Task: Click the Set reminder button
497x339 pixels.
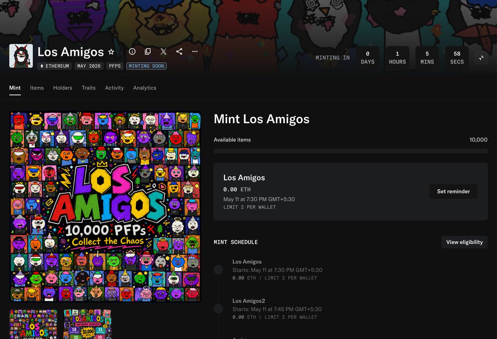Action: [x=454, y=191]
